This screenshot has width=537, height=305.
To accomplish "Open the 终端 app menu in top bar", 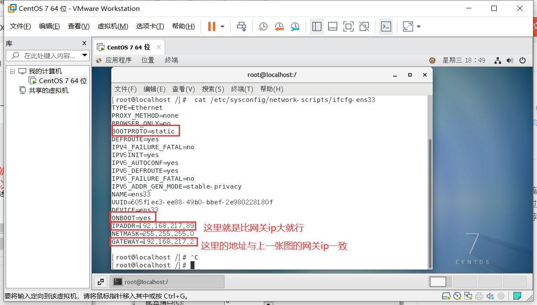I will point(171,60).
